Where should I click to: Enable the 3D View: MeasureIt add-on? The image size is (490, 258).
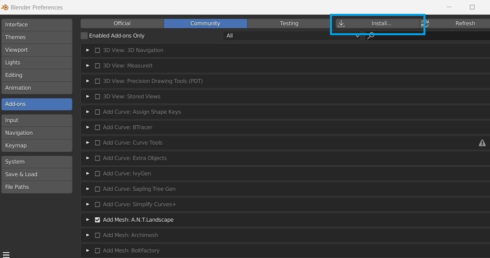point(97,66)
